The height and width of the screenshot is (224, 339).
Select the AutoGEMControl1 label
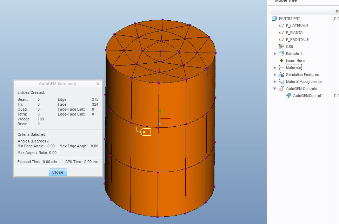click(308, 96)
